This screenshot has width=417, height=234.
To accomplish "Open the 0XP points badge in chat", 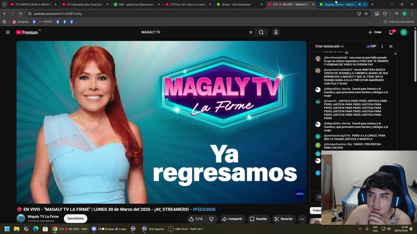I will [371, 46].
